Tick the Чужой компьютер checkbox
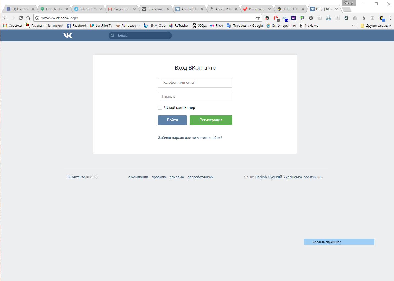394x281 pixels. tap(160, 108)
